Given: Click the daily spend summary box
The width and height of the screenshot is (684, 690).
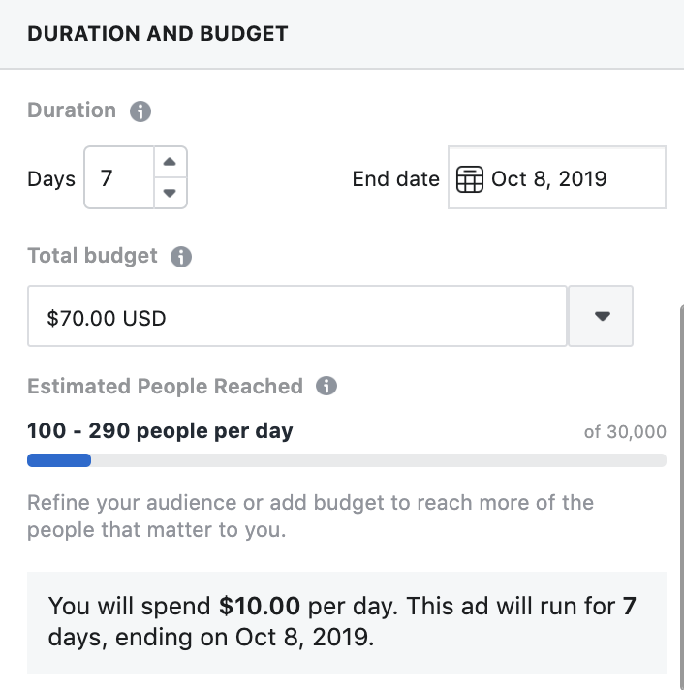Looking at the screenshot, I should (x=347, y=623).
